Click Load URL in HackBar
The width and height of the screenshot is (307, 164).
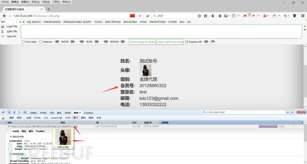(12, 26)
